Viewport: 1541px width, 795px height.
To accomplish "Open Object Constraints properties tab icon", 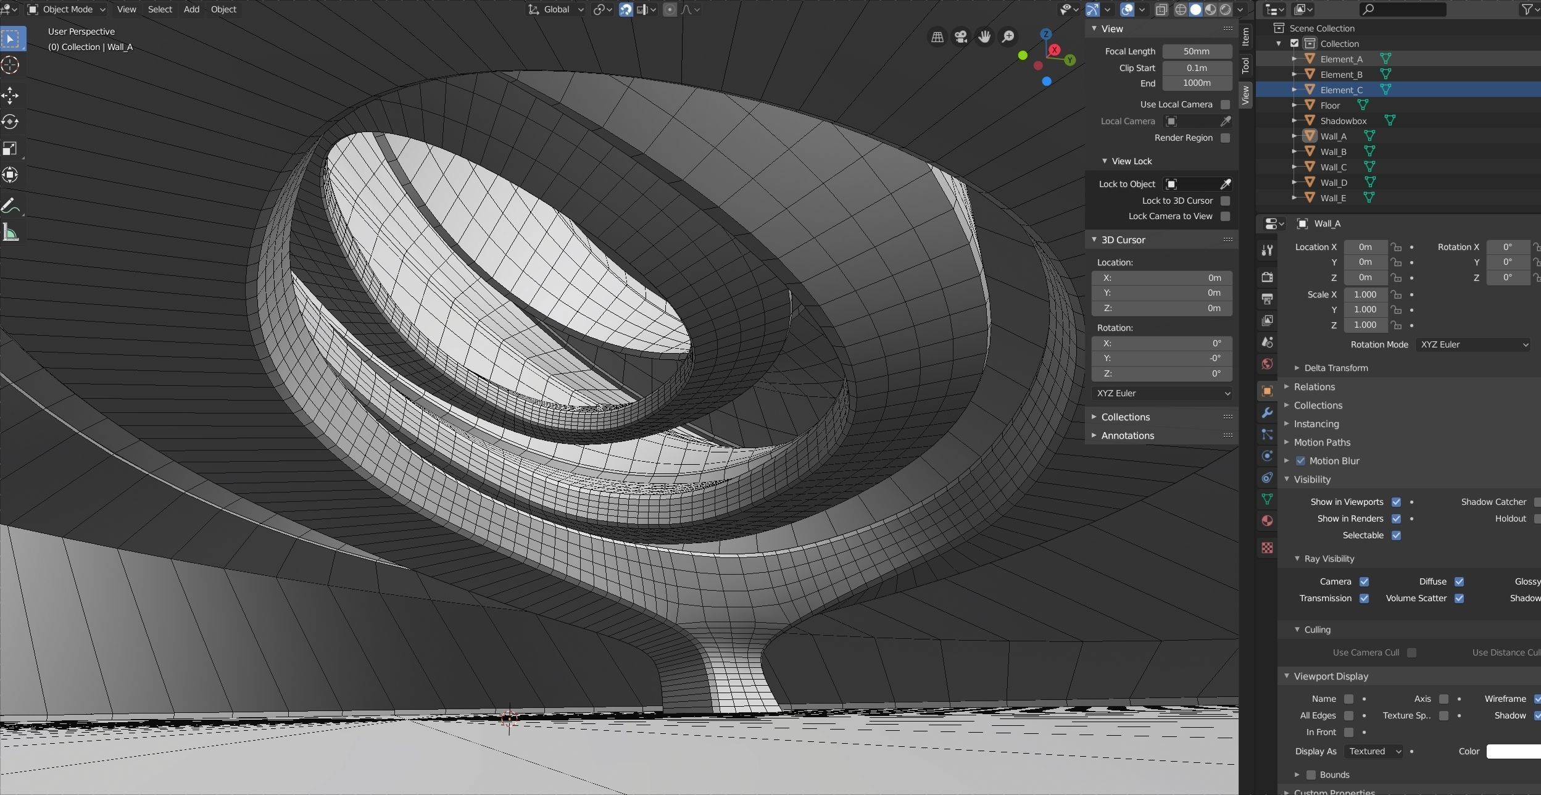I will [1267, 478].
